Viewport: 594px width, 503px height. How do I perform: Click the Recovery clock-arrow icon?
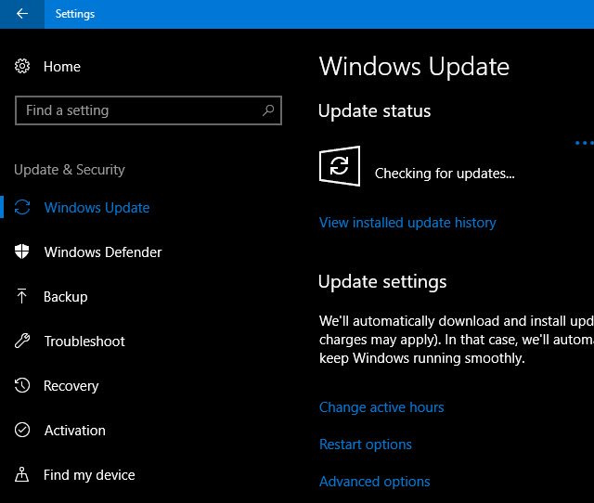(22, 385)
